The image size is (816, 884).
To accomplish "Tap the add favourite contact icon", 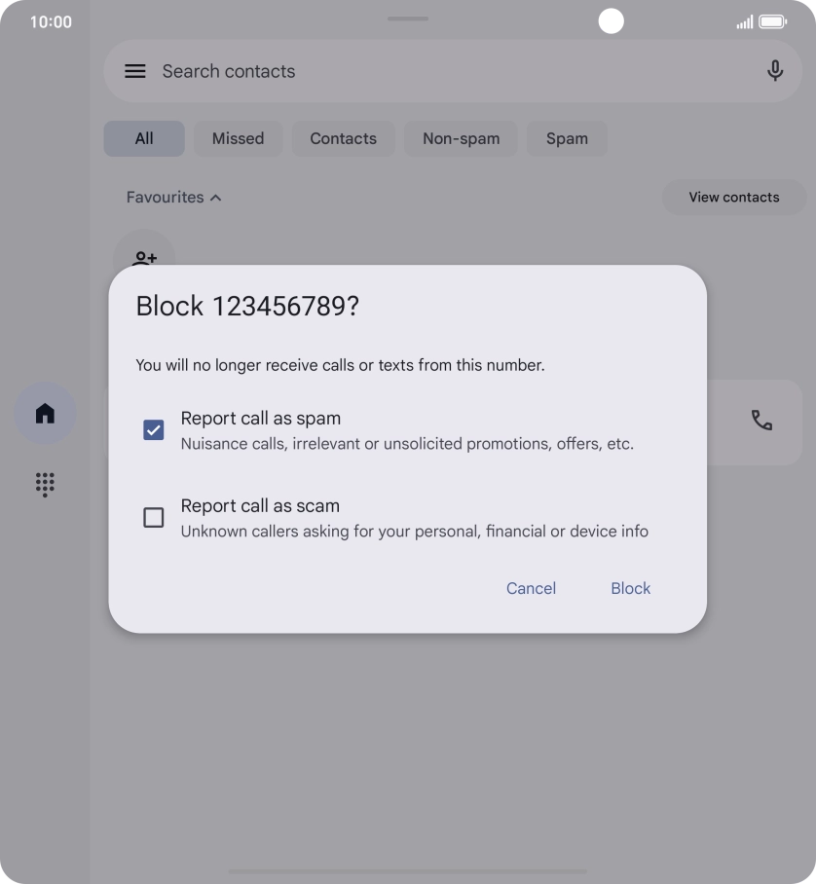I will 144,257.
